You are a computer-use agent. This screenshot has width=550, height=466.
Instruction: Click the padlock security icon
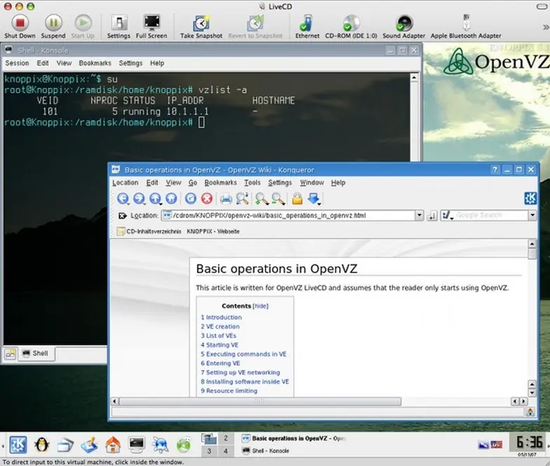[x=297, y=199]
